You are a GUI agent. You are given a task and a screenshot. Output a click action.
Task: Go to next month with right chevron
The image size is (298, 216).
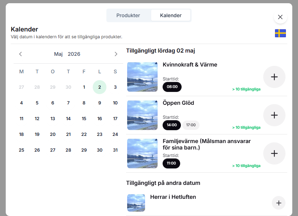click(116, 54)
